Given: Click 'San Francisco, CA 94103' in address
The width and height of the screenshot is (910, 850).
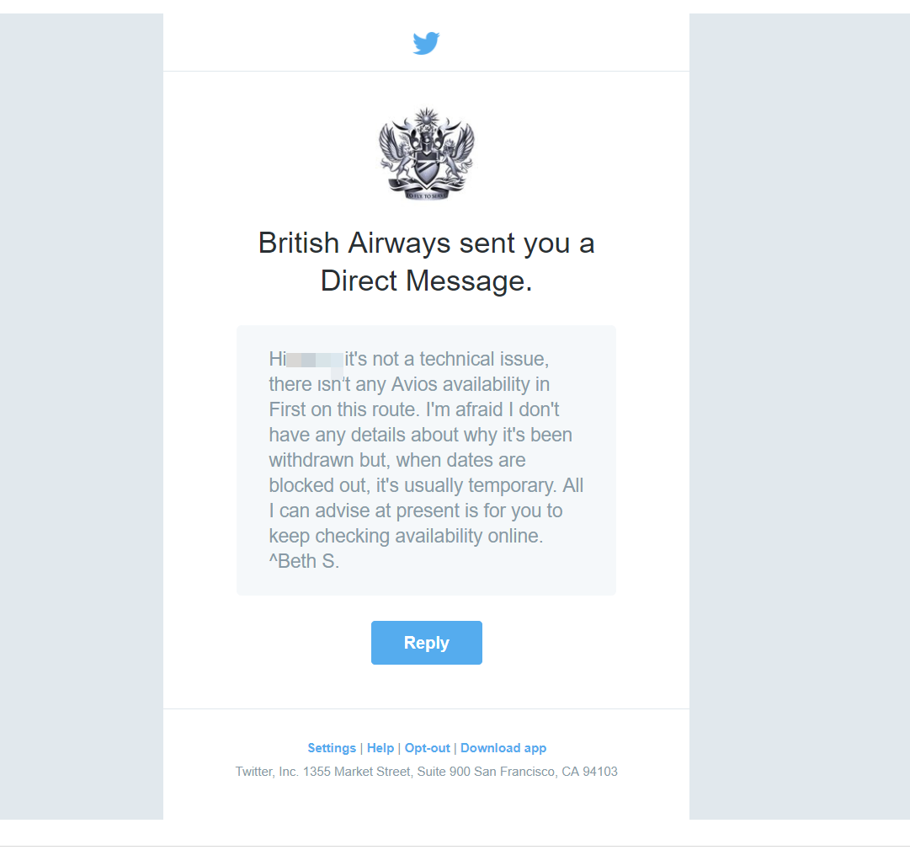Looking at the screenshot, I should [x=545, y=772].
